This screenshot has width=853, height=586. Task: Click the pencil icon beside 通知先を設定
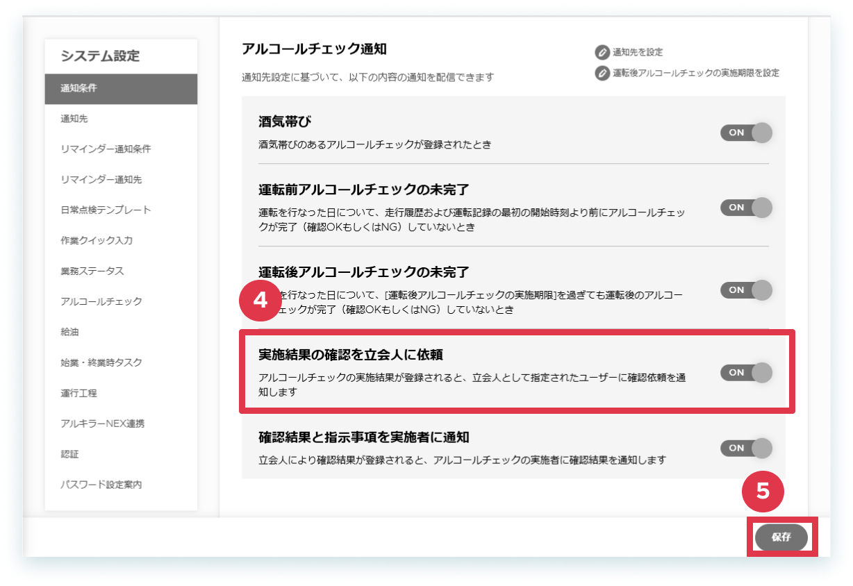point(602,52)
